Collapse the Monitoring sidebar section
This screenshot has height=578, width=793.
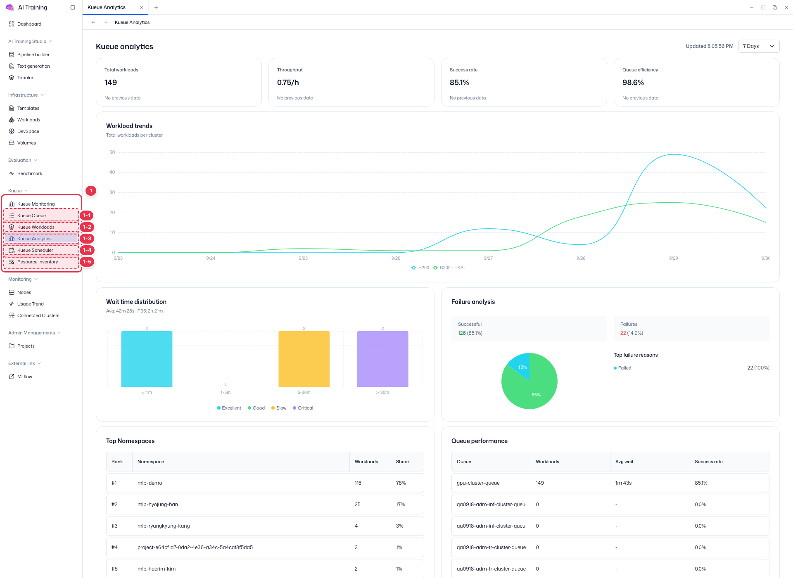(x=23, y=279)
